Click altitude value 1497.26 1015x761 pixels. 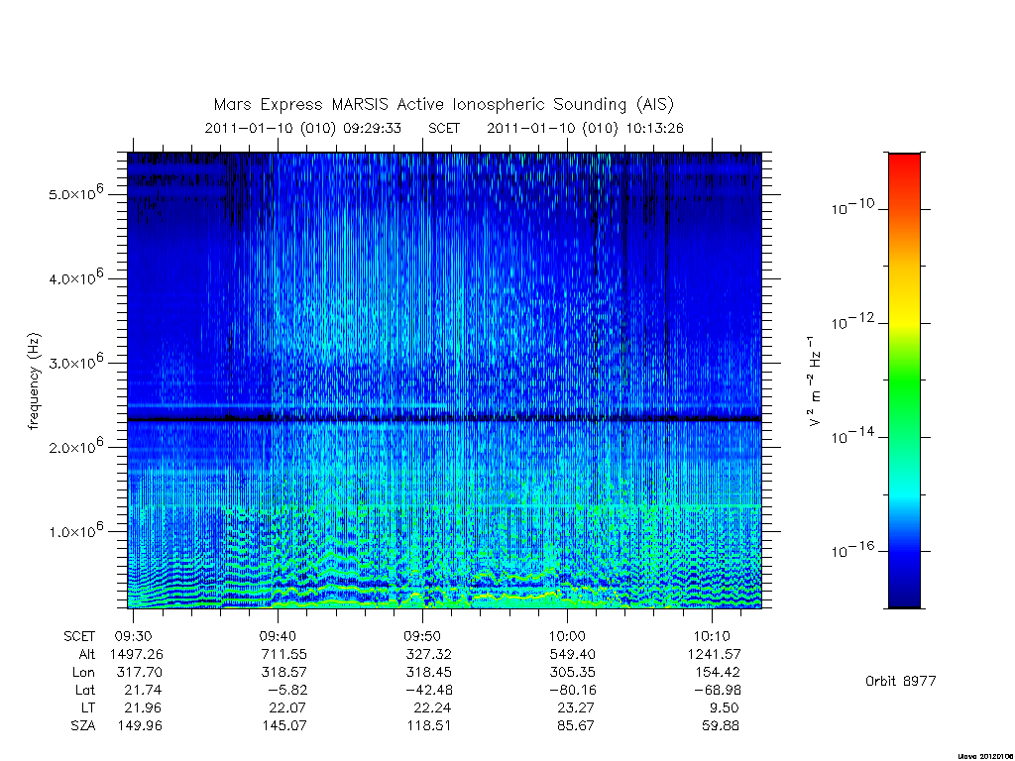coord(137,654)
